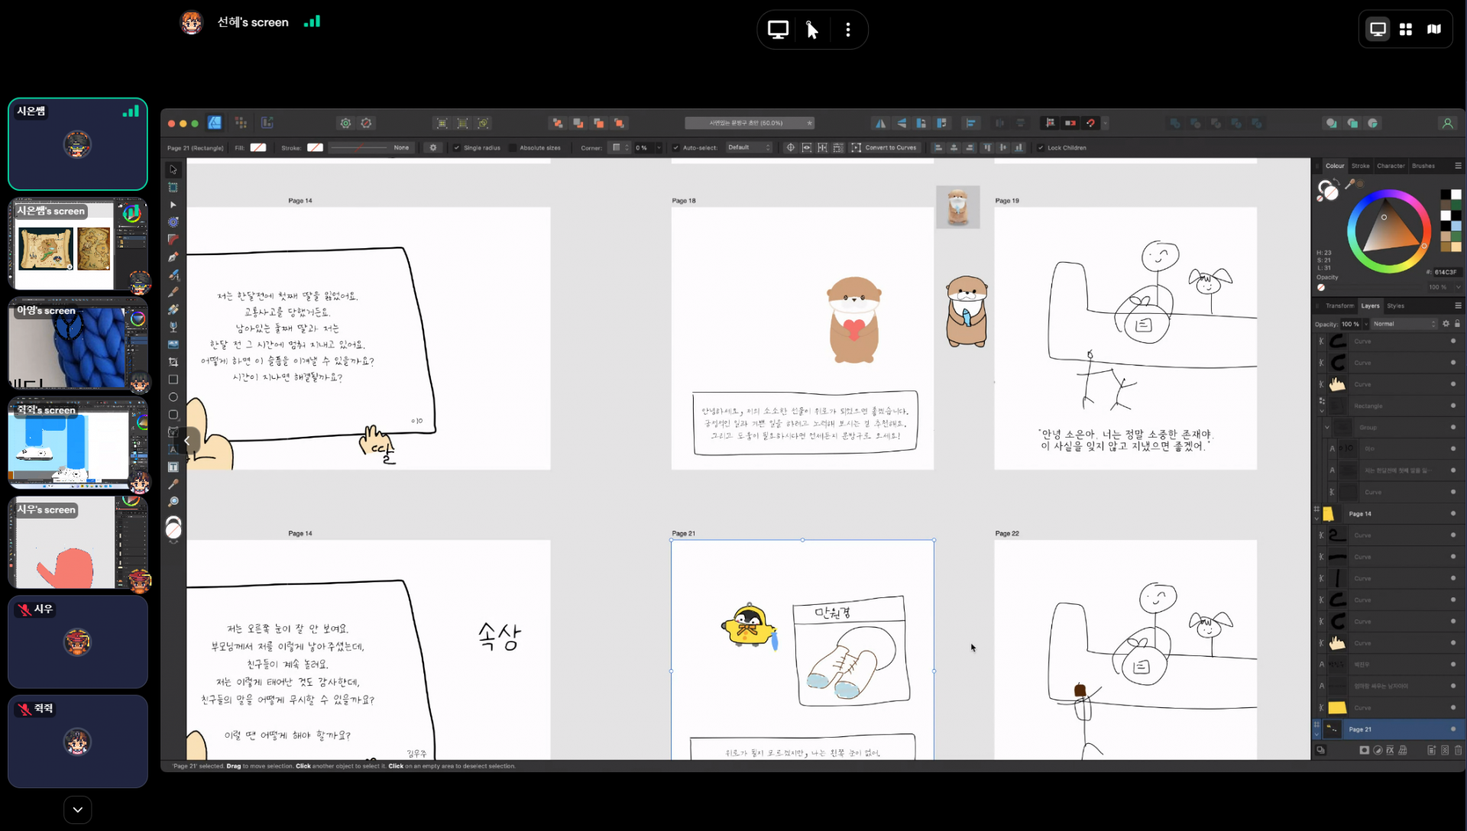Screen dimensions: 1467x831
Task: Switch to the Transform tab
Action: tap(1339, 306)
